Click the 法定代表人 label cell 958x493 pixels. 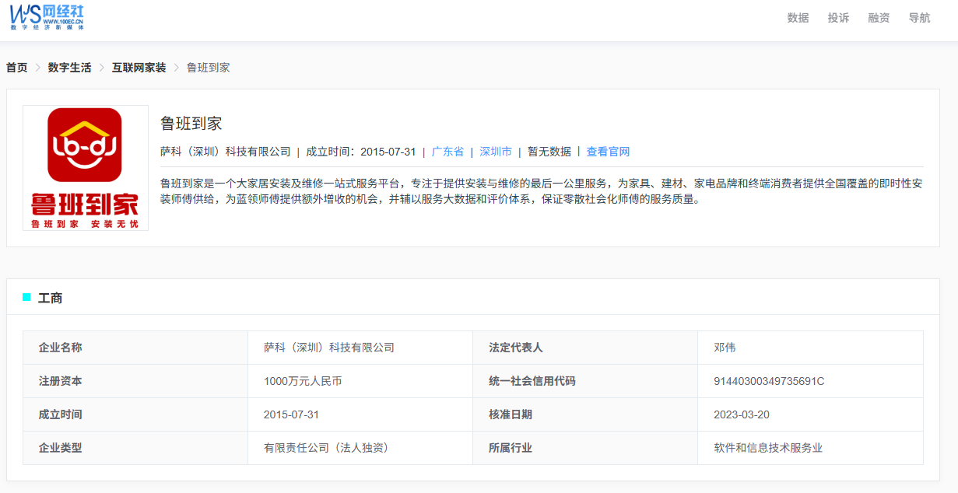pos(585,348)
